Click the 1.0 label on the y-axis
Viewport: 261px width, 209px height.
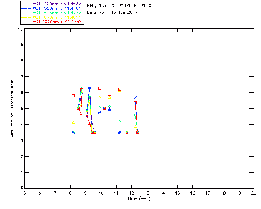[x=20, y=187]
